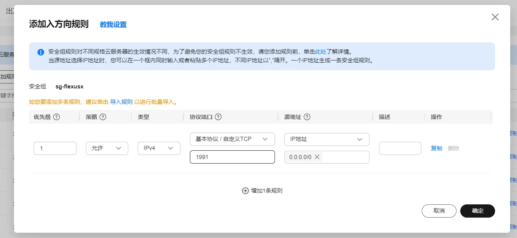Focus the port input containing 1991

[x=232, y=157]
